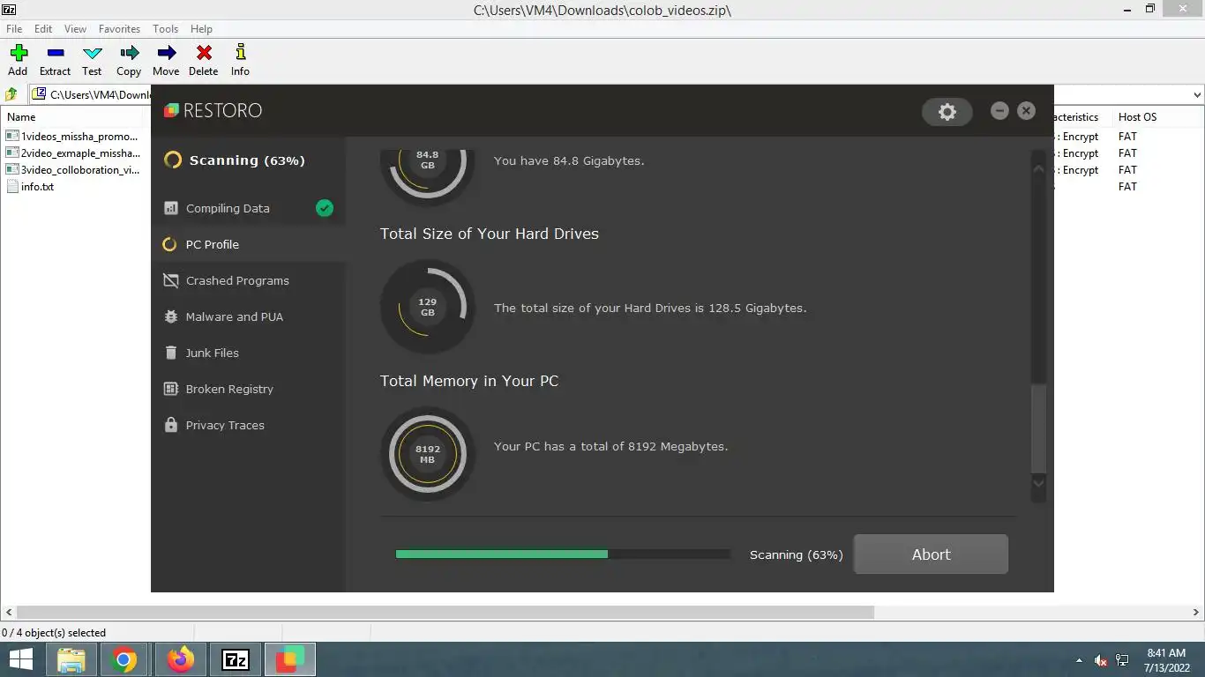This screenshot has width=1205, height=677.
Task: Open the Info tool in 7-Zip
Action: click(240, 53)
